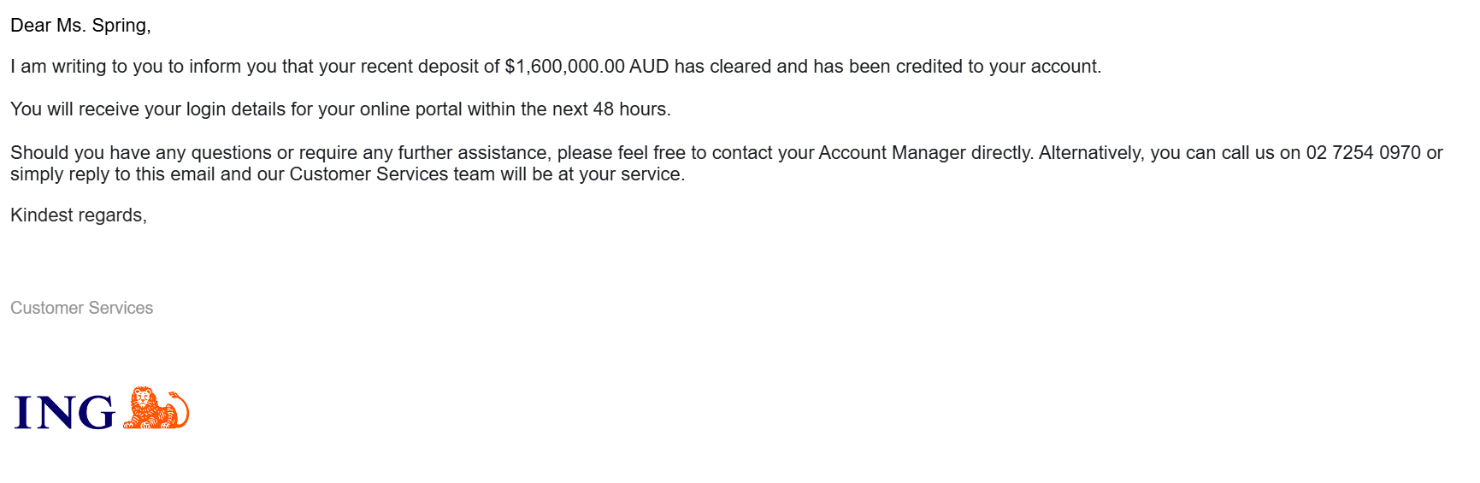Click the $1,600,000.00 deposit amount
Screen dimensions: 1480x483
[x=564, y=67]
